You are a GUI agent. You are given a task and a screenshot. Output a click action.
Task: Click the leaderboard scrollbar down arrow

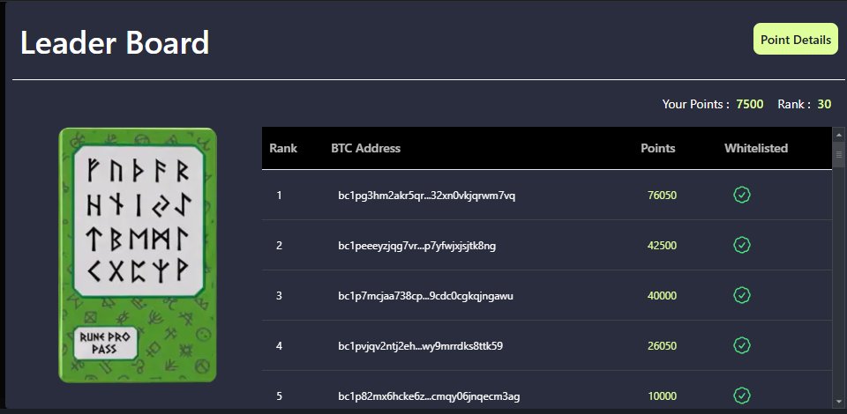coord(839,402)
